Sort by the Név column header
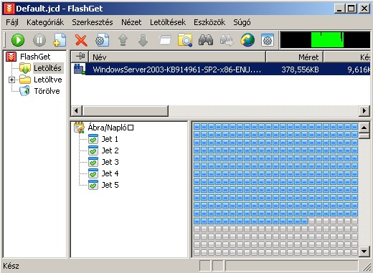373x273 pixels. pos(177,57)
